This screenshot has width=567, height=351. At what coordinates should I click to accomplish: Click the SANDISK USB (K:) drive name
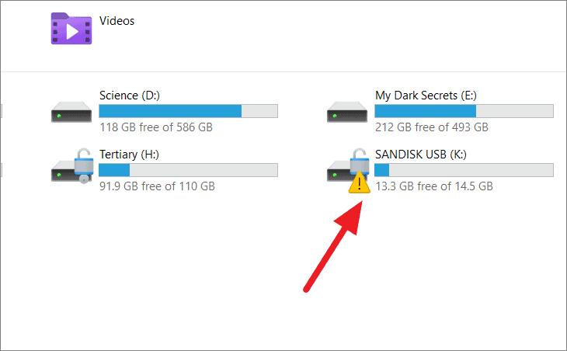[x=420, y=155]
